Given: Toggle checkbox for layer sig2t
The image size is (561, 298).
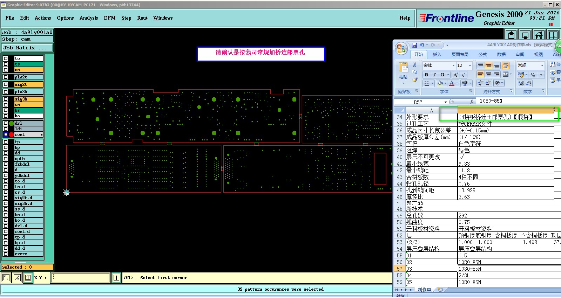Looking at the screenshot, I should click(x=6, y=84).
